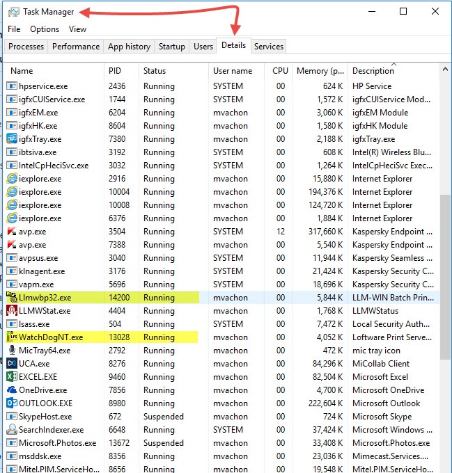Click the LLMWStat.exe red icon
Screen dimensions: 452x473
point(12,311)
